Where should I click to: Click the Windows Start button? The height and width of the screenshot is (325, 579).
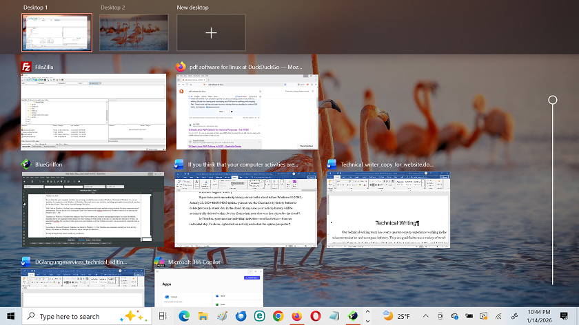pos(11,316)
